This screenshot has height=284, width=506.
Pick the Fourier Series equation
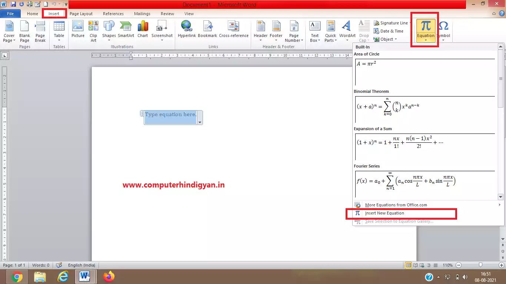425,184
